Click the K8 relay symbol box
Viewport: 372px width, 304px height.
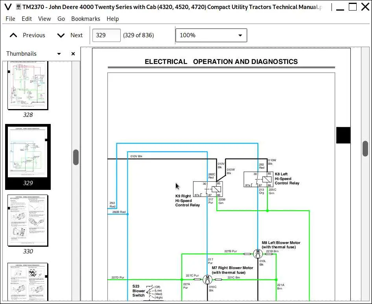click(258, 179)
